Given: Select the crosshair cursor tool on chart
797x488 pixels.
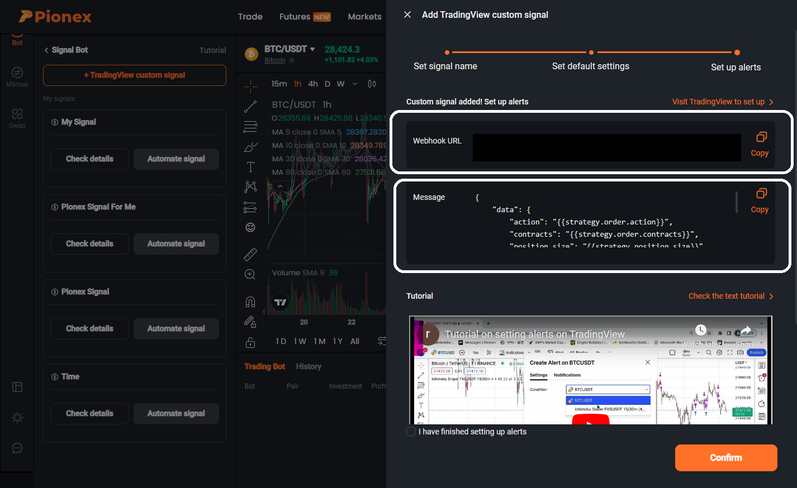Looking at the screenshot, I should pyautogui.click(x=250, y=86).
